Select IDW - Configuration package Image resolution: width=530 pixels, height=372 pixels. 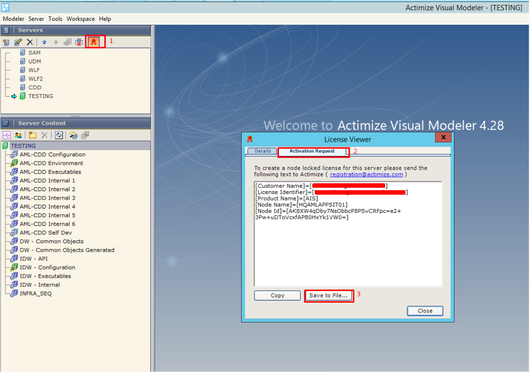47,268
